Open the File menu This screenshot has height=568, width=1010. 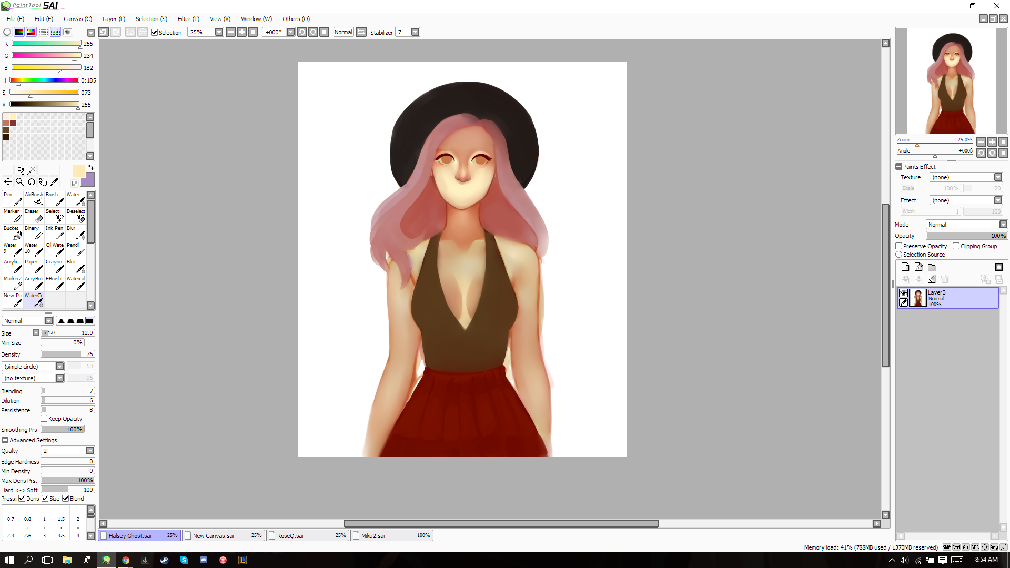[x=15, y=19]
